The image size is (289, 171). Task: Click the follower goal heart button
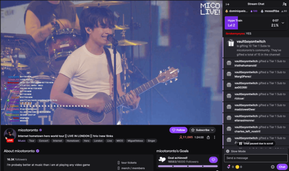tap(213, 160)
